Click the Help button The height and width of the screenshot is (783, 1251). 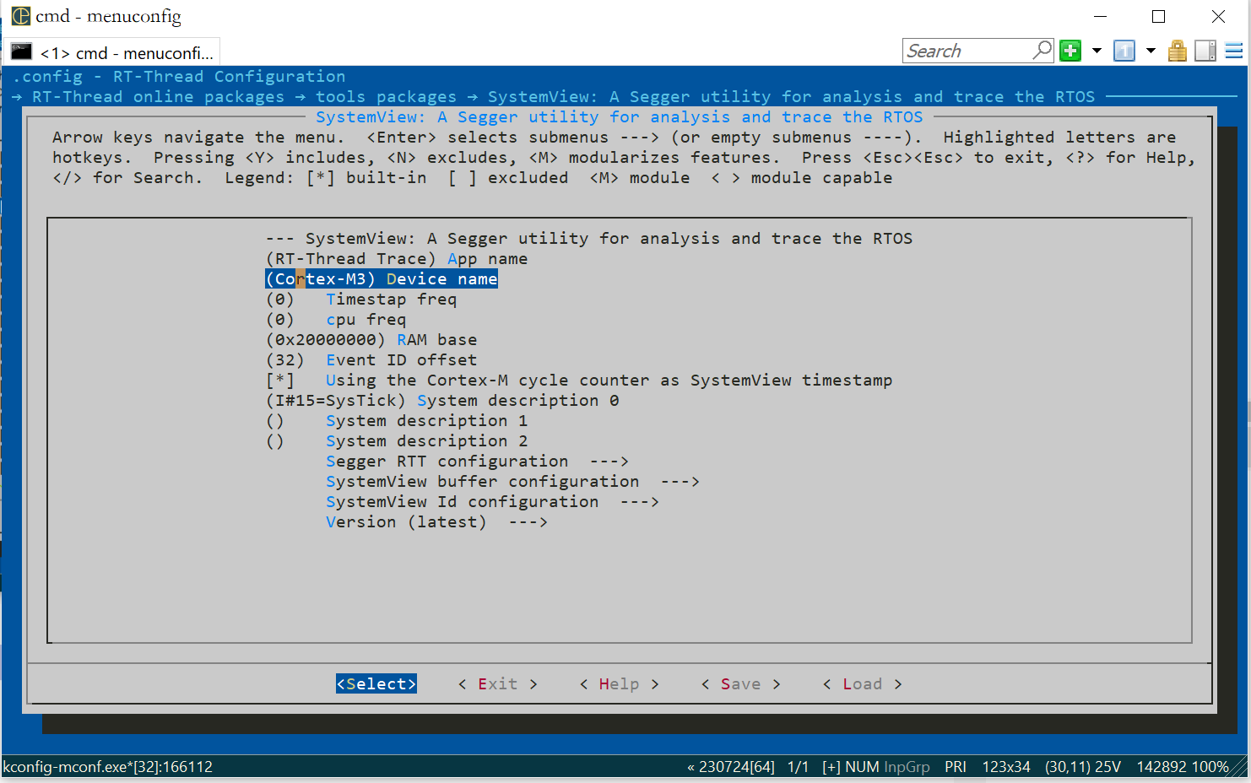tap(620, 684)
